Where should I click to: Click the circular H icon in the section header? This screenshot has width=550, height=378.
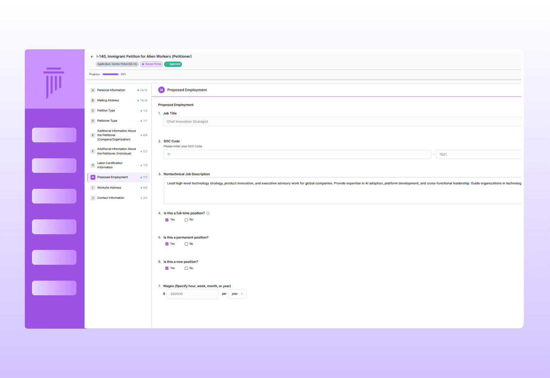[161, 90]
